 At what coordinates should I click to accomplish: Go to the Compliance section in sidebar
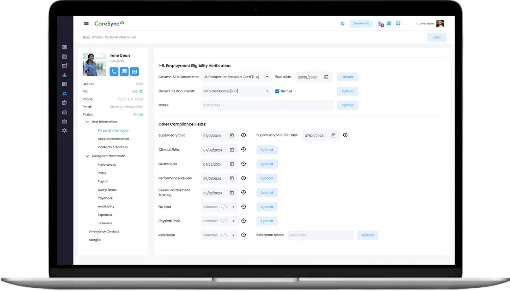click(107, 190)
